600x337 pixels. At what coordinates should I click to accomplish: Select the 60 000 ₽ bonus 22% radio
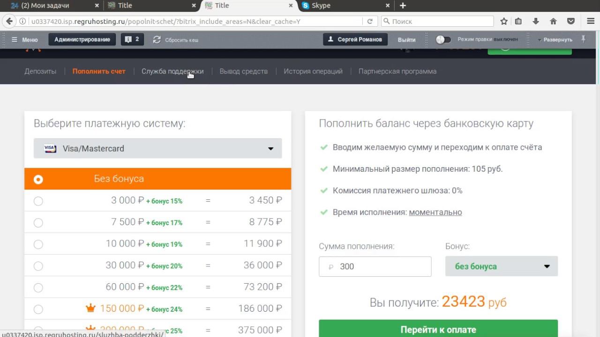click(38, 287)
